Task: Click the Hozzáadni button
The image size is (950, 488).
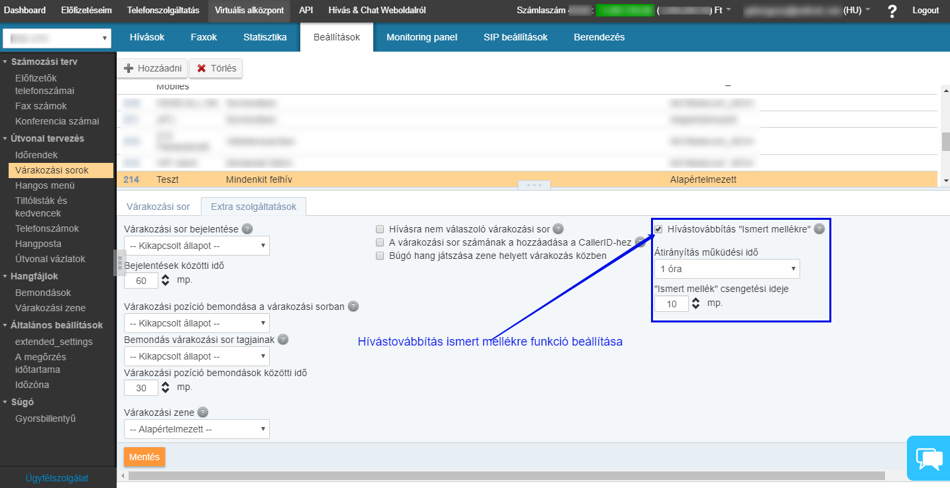Action: click(152, 68)
